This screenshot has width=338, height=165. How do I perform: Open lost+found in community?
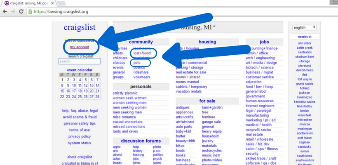[x=142, y=53]
